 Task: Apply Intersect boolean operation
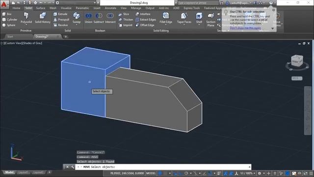coord(110,18)
